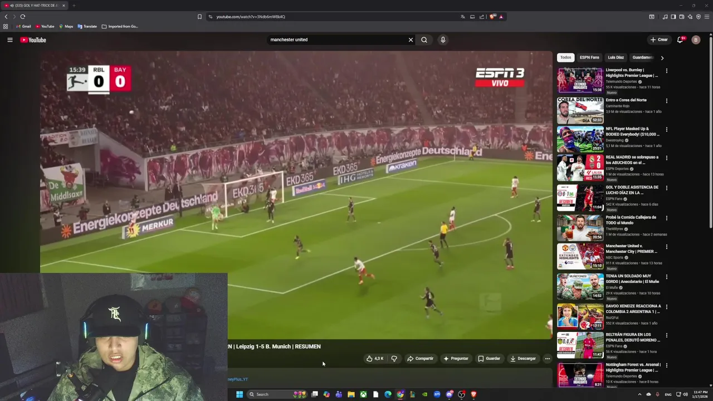Click the main video player area
713x401 pixels.
click(296, 195)
